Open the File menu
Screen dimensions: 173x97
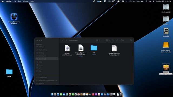(15, 1)
